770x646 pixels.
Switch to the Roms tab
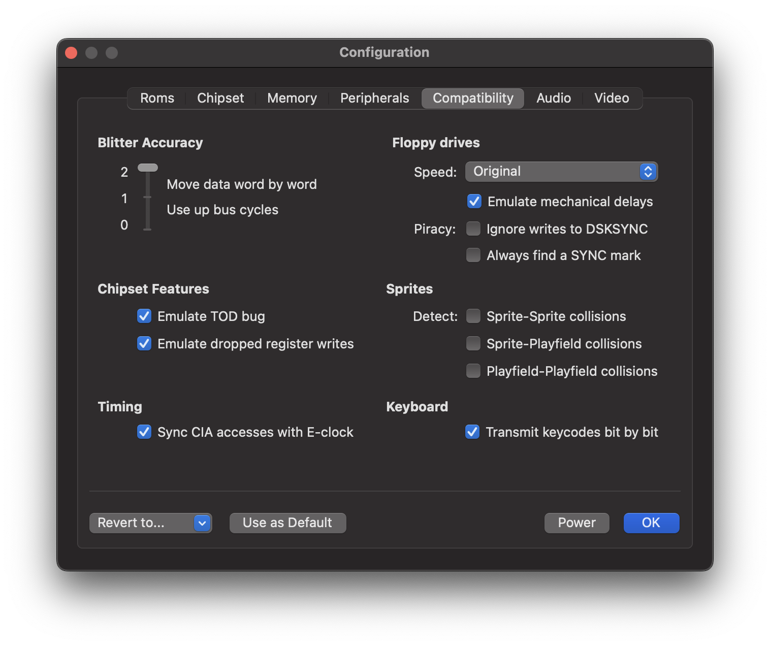(157, 98)
